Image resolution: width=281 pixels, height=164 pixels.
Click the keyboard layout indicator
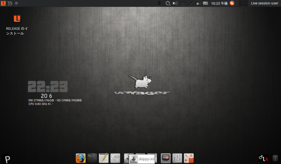pos(183,3)
